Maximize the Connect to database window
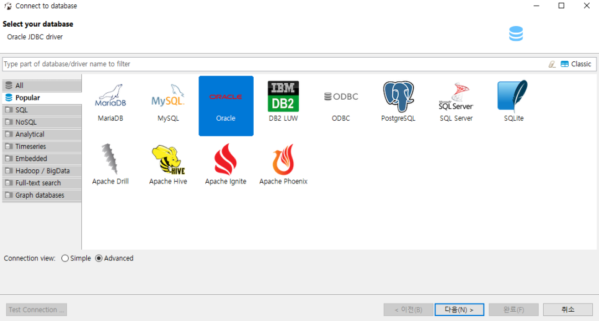This screenshot has height=321, width=599. [561, 6]
